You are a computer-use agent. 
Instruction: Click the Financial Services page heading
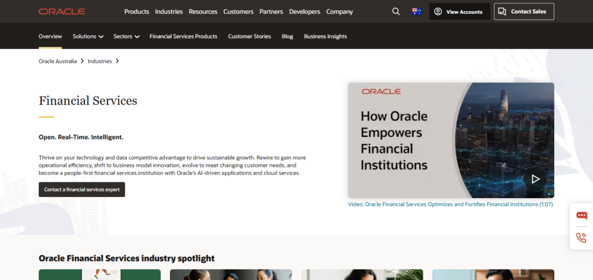(x=88, y=100)
